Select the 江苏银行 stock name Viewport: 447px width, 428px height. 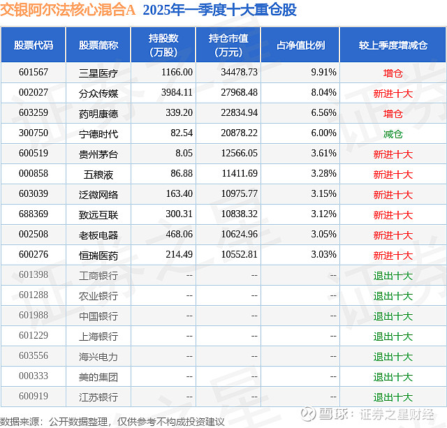tap(98, 397)
